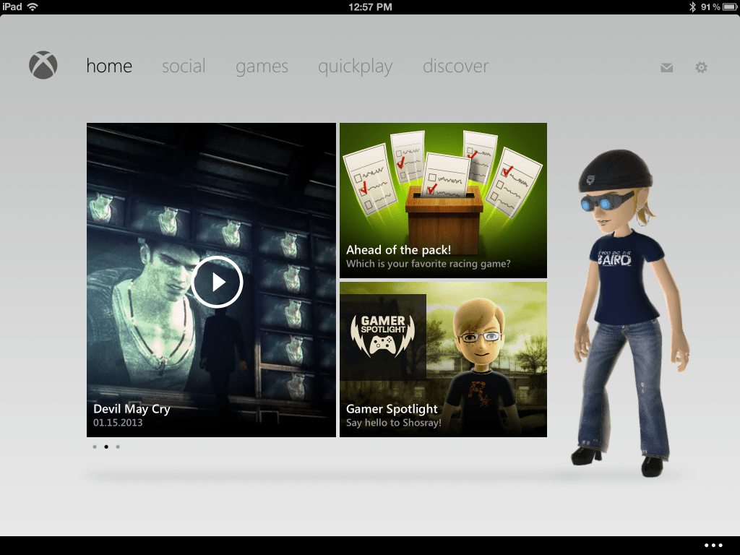Open the discover tab
Image resolution: width=740 pixels, height=555 pixels.
pyautogui.click(x=456, y=66)
